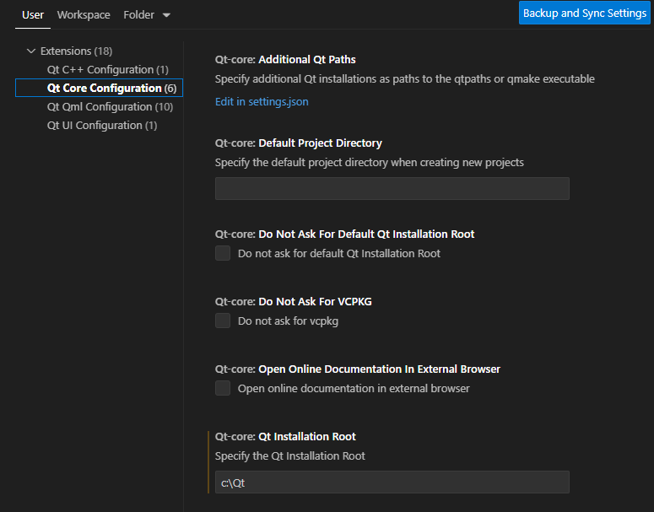Click Backup and Sync Settings button
Viewport: 654px width, 512px height.
tap(584, 13)
